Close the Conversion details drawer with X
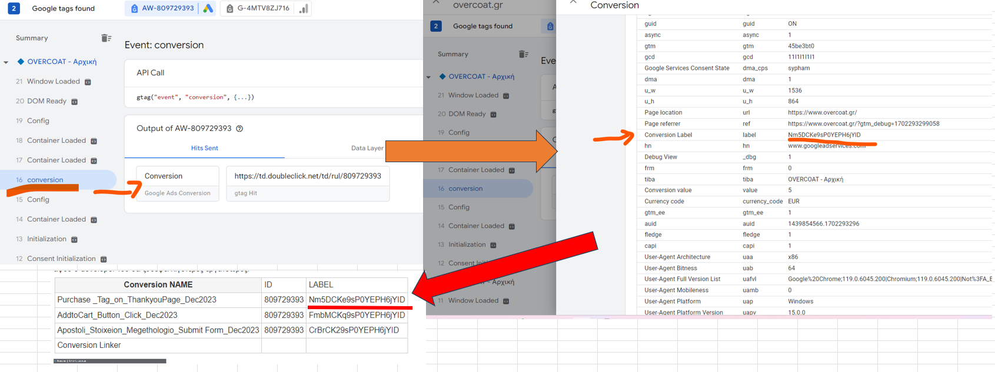This screenshot has width=995, height=372. pos(573,2)
